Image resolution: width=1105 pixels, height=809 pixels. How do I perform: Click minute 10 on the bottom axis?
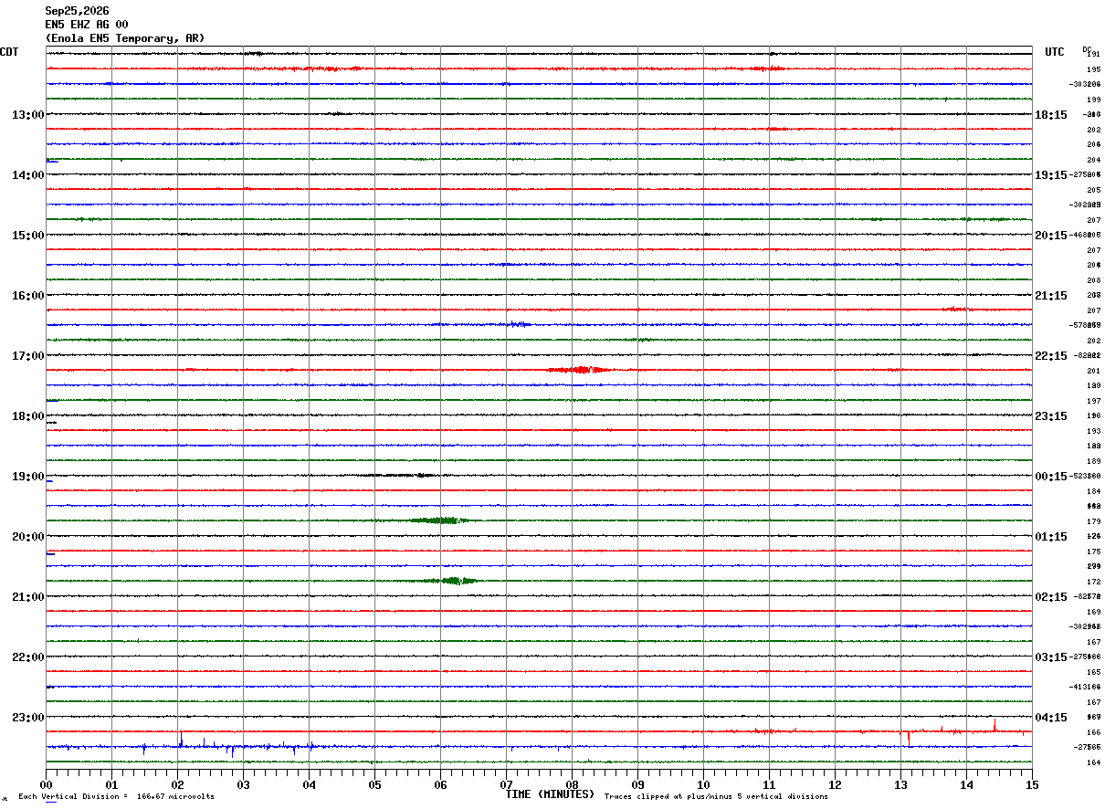coord(703,784)
